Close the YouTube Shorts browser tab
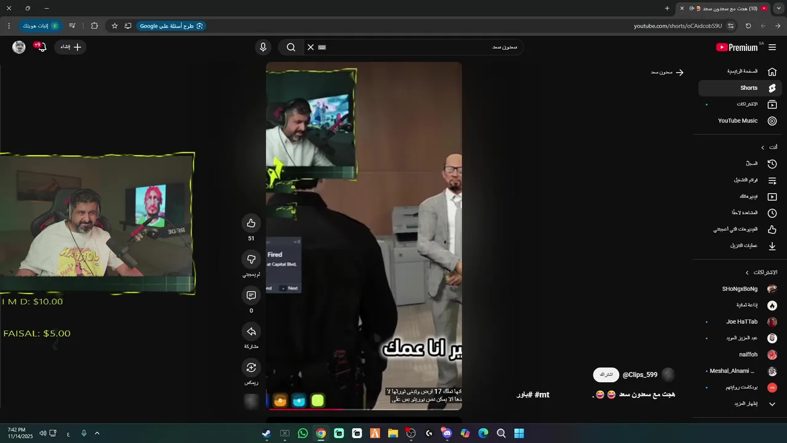The height and width of the screenshot is (443, 787). (682, 9)
